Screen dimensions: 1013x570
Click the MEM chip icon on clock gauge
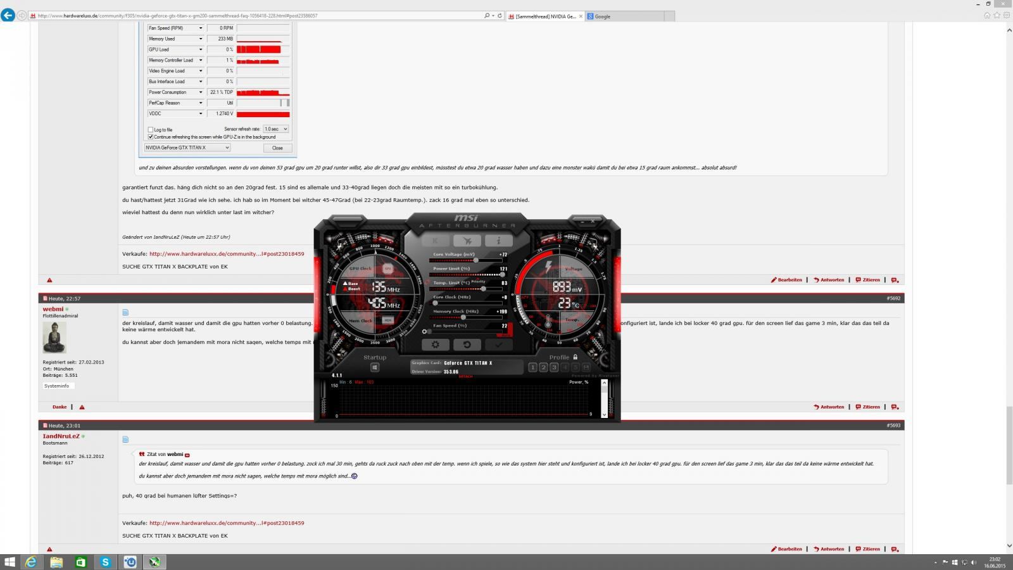[x=388, y=320]
